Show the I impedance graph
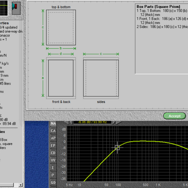Image resolution: width=188 pixels, height=188 pixels. click(x=53, y=168)
